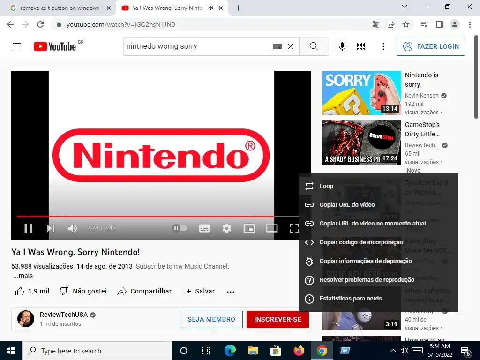Click the Não gostei dislike button
The height and width of the screenshot is (360, 480).
(83, 291)
